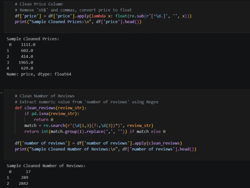Click the output value 1965.0
Screen dimensions: 250x188
(26, 62)
